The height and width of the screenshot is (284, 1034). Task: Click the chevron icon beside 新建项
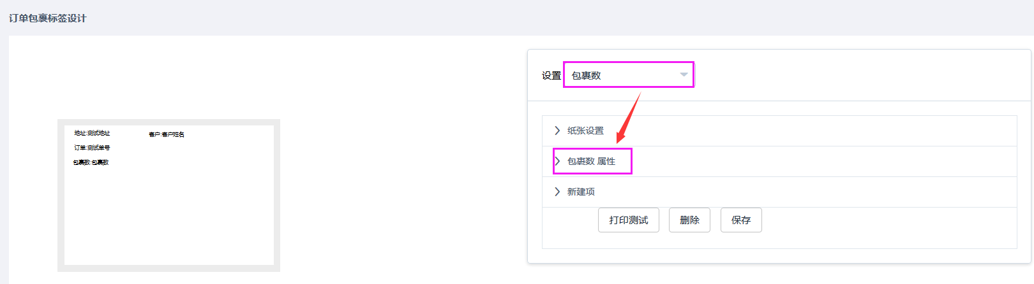(557, 192)
